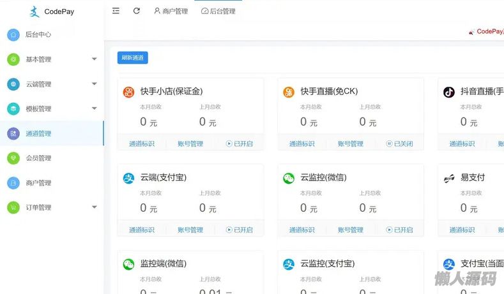This screenshot has width=504, height=294.
Task: Click the 基本管理 green circle icon
Action: pyautogui.click(x=13, y=59)
